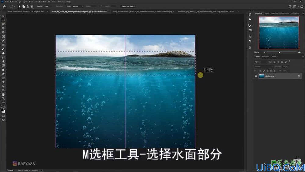Switch to the Channels tab
Screen dimensions: 305x172
pos(266,57)
